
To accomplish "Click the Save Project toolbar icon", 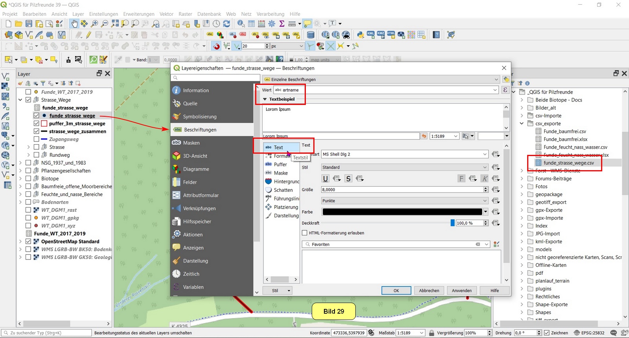I will click(29, 24).
